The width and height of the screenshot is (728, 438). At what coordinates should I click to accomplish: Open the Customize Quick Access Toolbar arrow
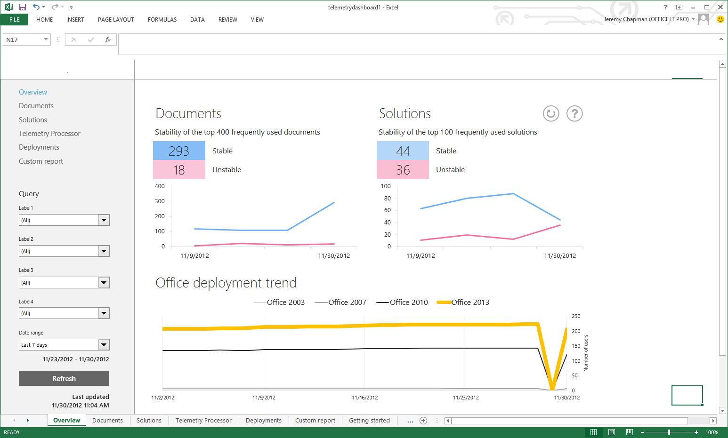click(71, 8)
